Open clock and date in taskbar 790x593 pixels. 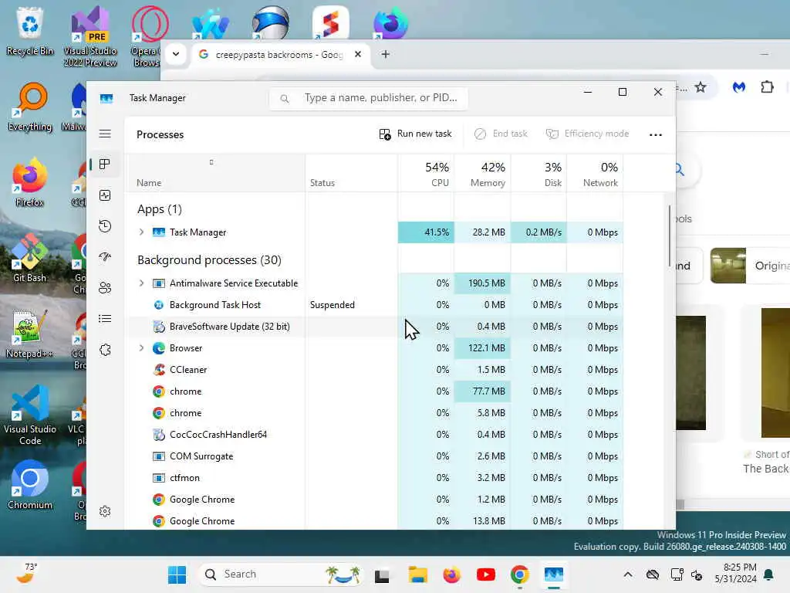click(x=735, y=574)
